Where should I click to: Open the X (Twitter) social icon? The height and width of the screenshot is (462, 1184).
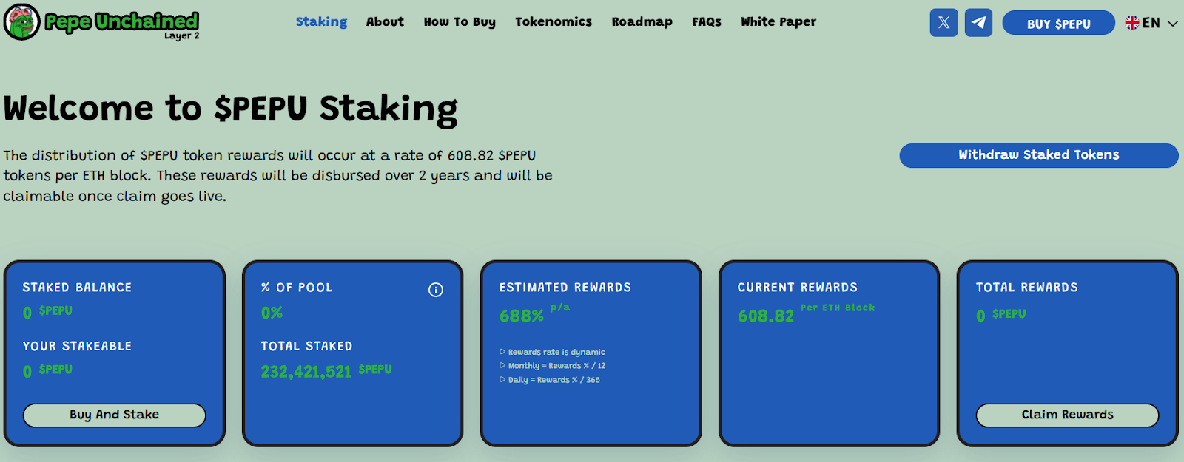(943, 22)
